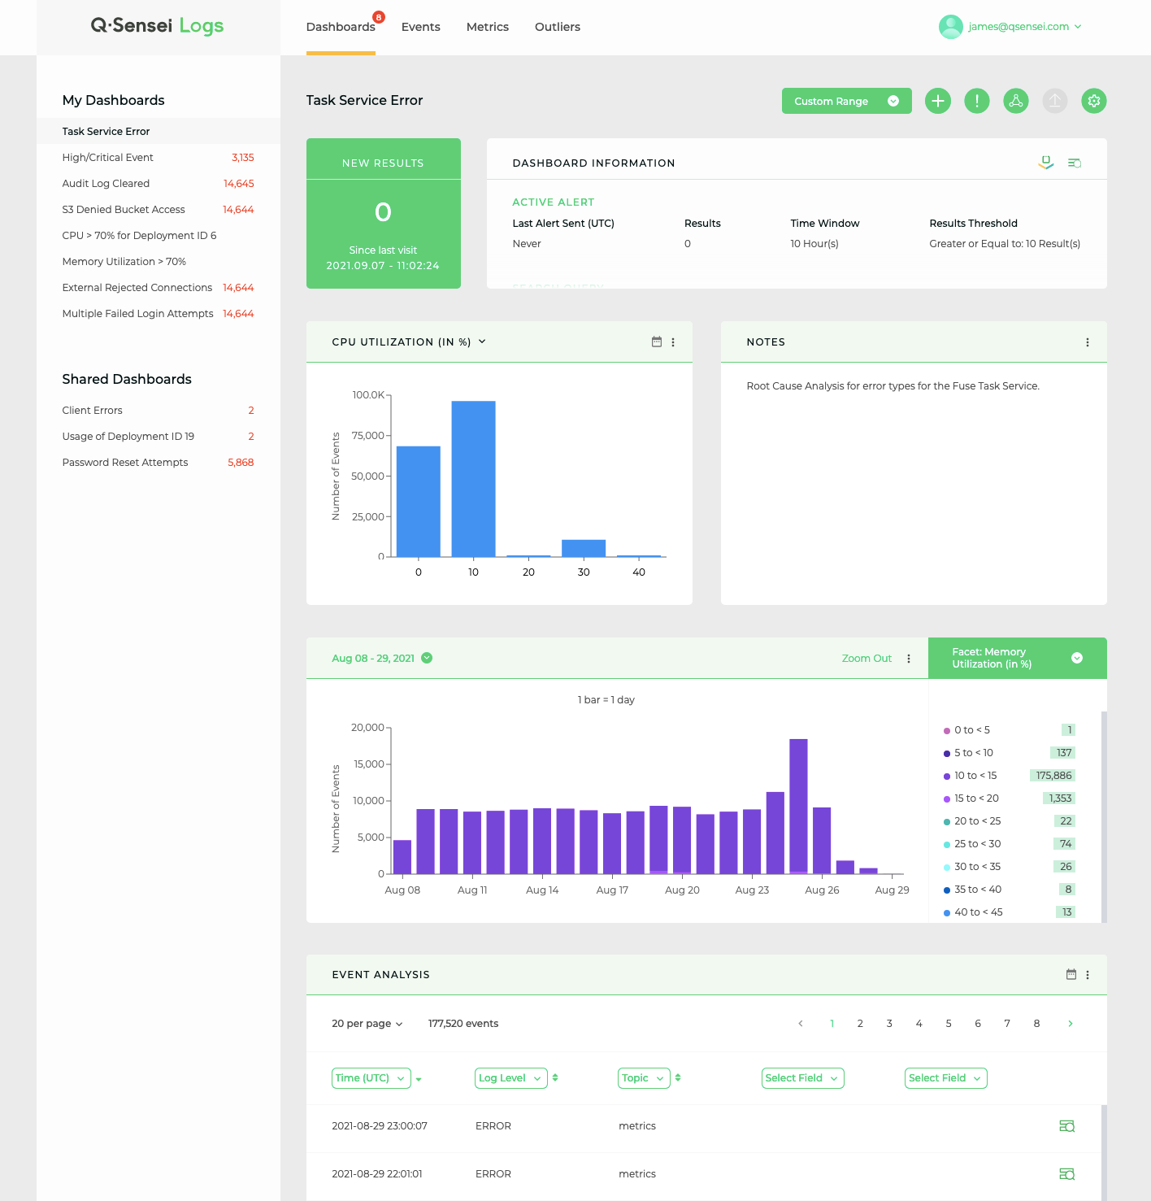Click the events table scrollbar
Image resolution: width=1151 pixels, height=1201 pixels.
coord(1104,1152)
